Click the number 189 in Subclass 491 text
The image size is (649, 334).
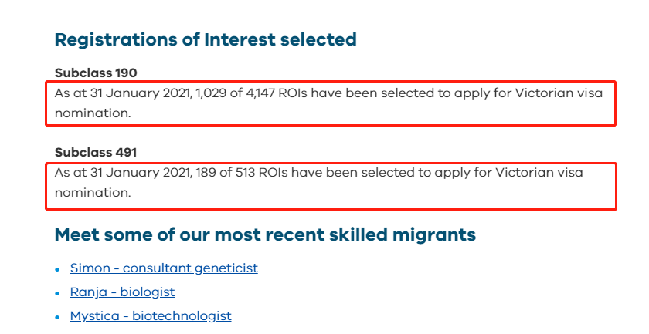[206, 173]
